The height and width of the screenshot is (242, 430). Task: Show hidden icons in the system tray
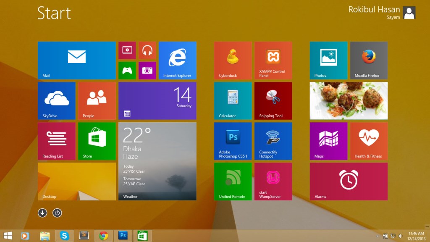377,235
